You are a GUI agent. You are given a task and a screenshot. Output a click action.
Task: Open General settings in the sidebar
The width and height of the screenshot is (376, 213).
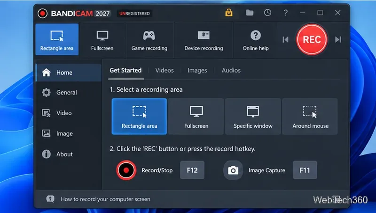coord(69,92)
